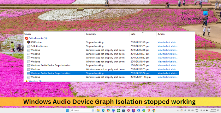Sort by the Source column header
This screenshot has width=221, height=113.
click(28, 34)
